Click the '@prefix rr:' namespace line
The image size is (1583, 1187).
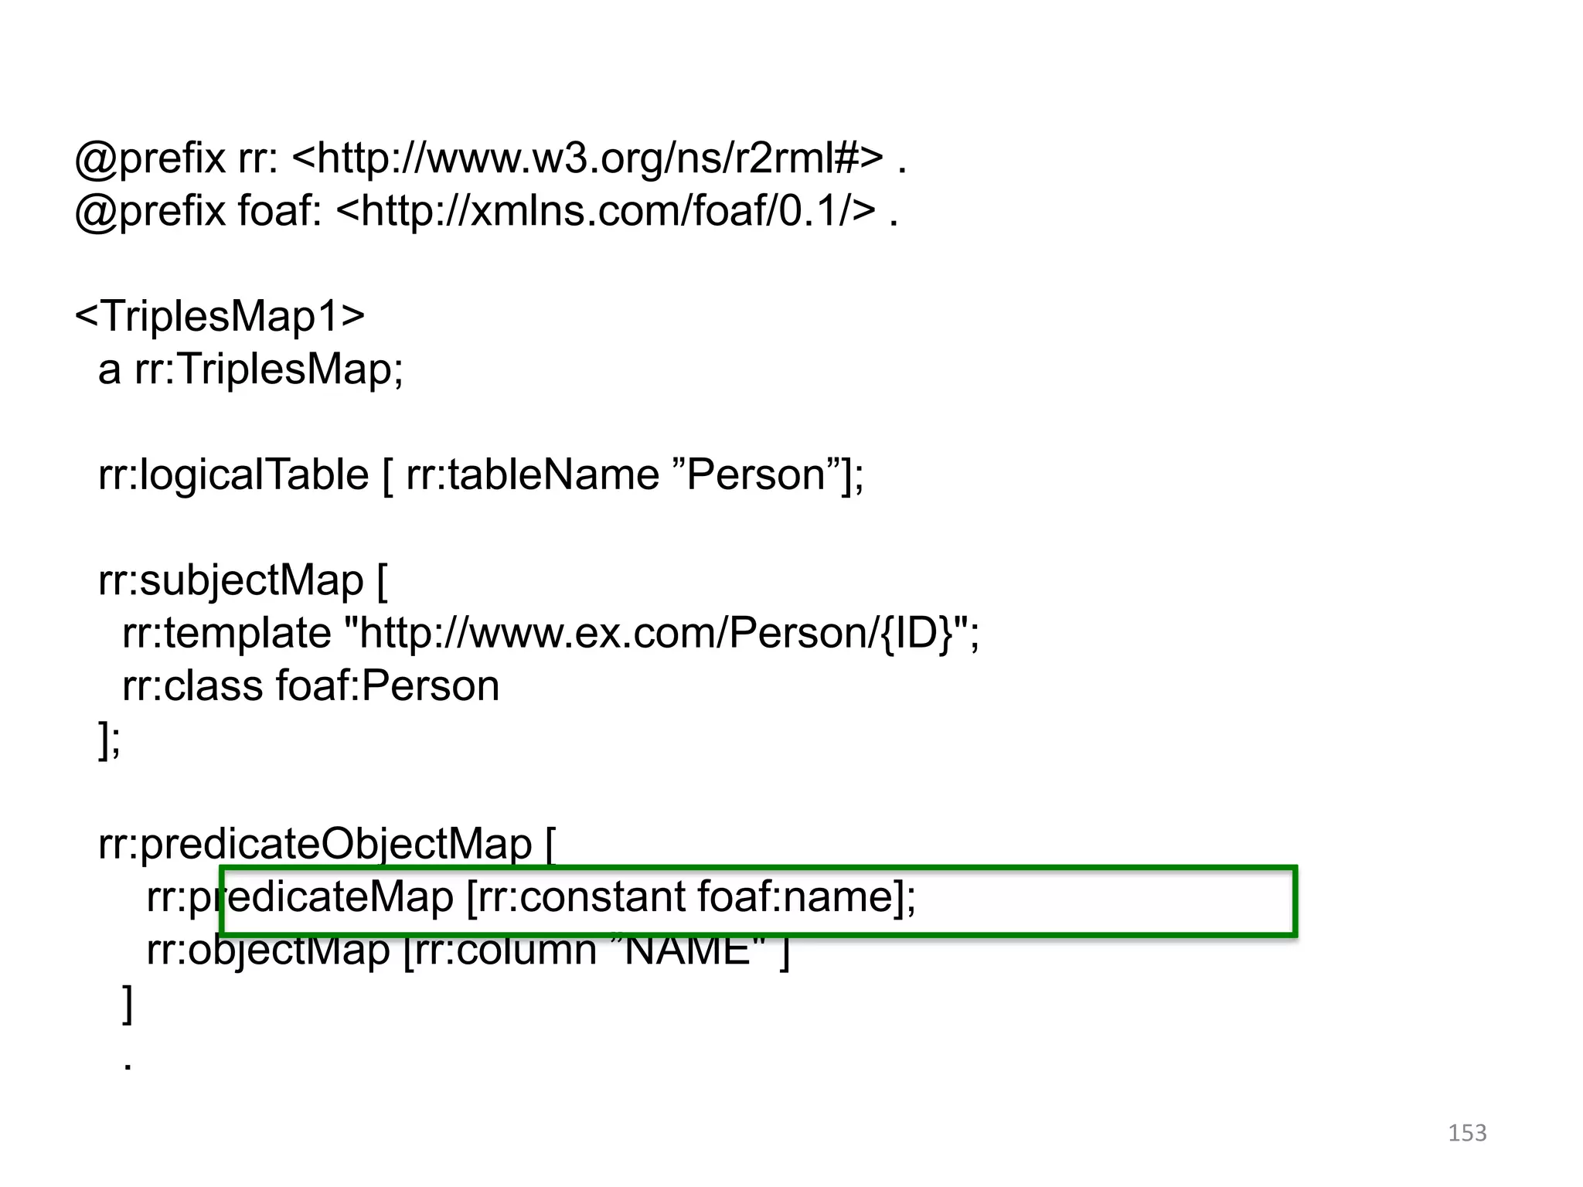(490, 159)
